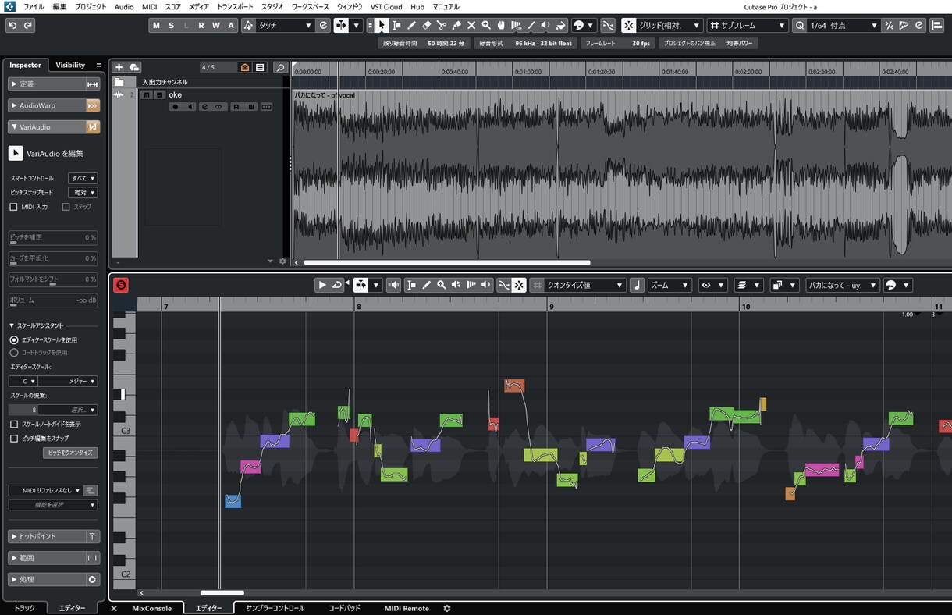
Task: Select the Magnifier zoom tool in the main toolbar
Action: point(486,26)
